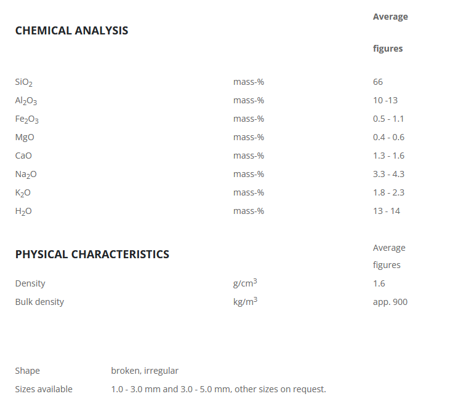Select the K2O row label
Screen dimensions: 463x399
[x=23, y=193]
